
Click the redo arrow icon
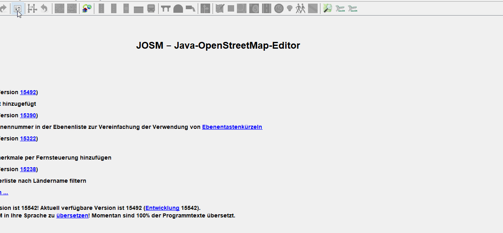(x=4, y=8)
